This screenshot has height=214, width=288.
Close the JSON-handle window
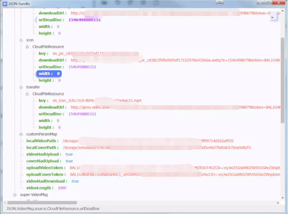pyautogui.click(x=278, y=3)
